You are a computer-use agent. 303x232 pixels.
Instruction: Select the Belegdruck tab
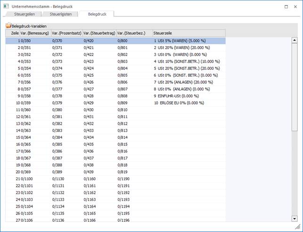click(x=97, y=15)
